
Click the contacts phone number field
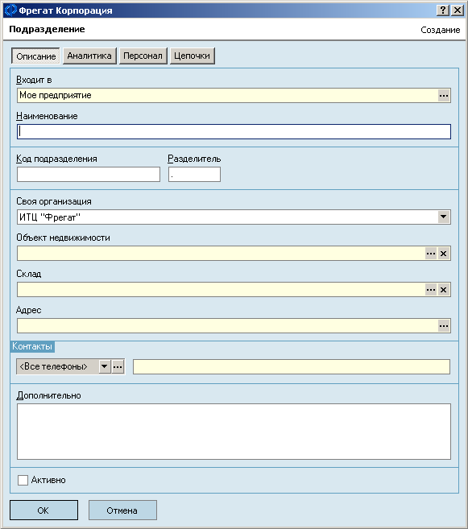point(292,366)
